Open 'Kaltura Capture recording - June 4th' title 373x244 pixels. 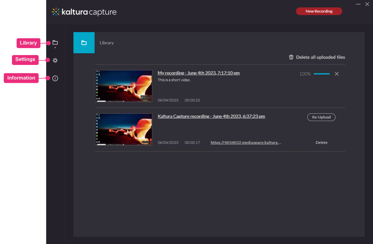[211, 116]
